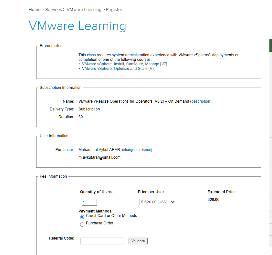Viewport: 272px width, 255px height.
Task: Focus the Quantity of Users field
Action: click(89, 202)
